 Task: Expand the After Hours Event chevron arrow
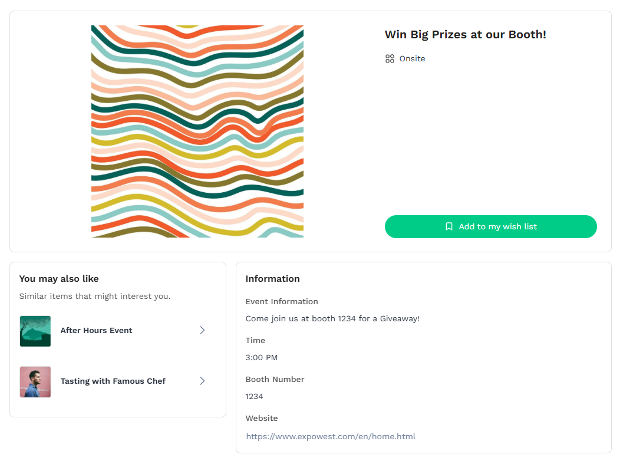pos(202,330)
